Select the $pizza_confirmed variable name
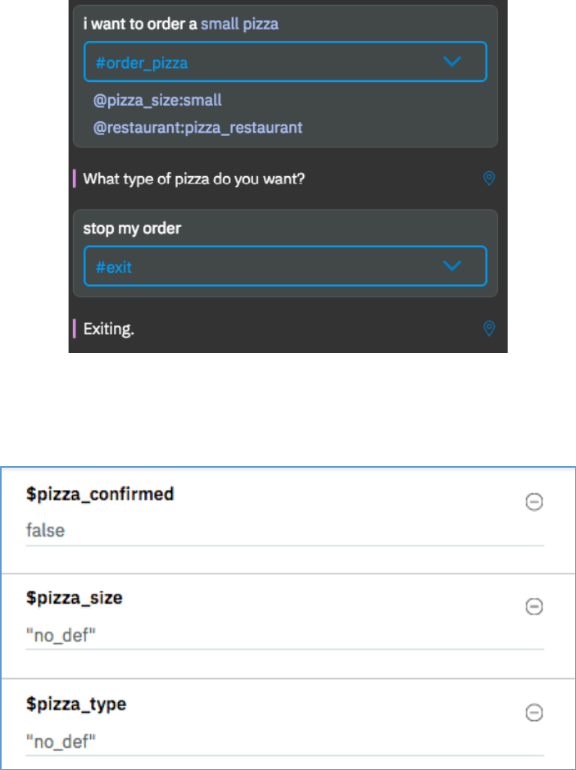This screenshot has height=770, width=576. click(x=101, y=495)
